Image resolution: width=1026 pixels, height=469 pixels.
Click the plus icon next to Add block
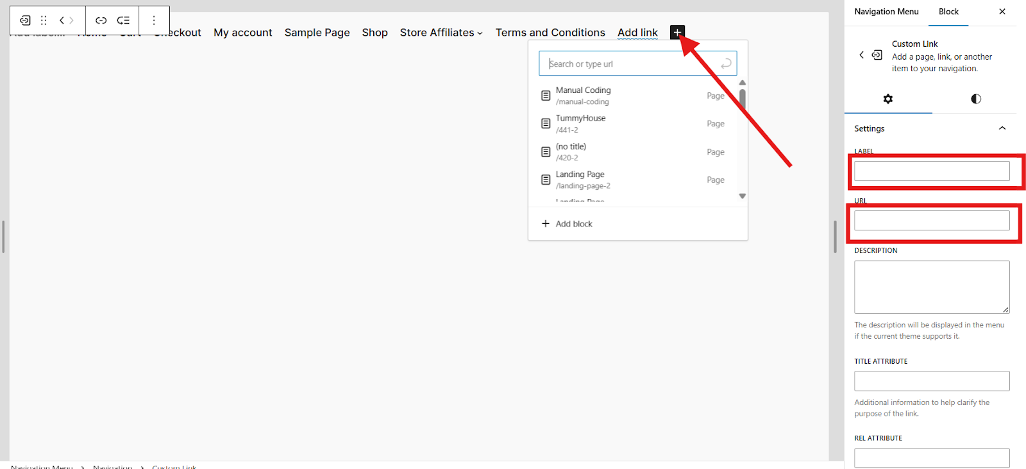pos(546,224)
